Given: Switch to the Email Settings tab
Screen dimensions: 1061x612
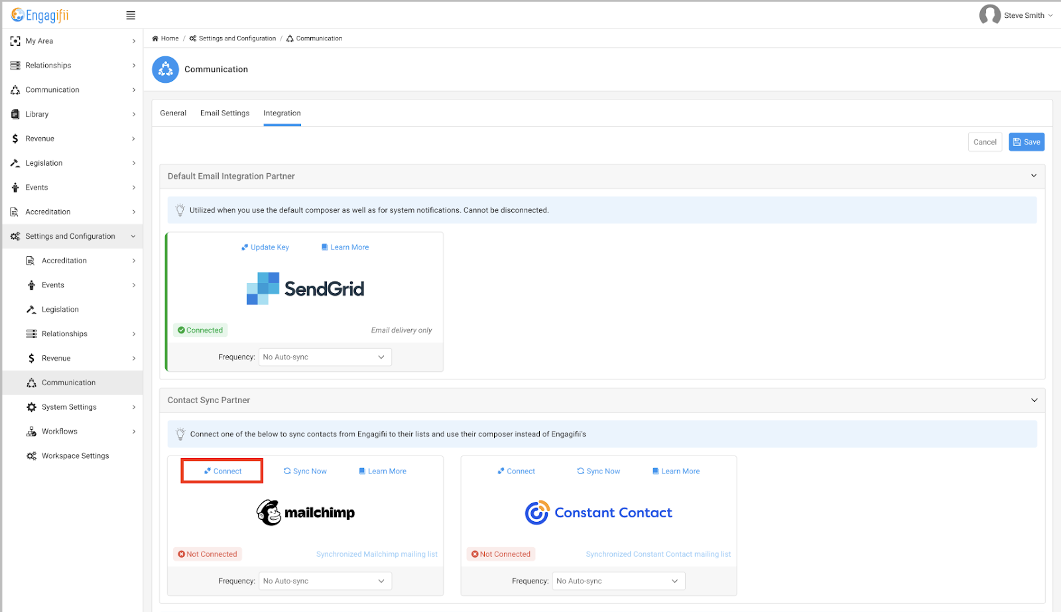Looking at the screenshot, I should (x=225, y=113).
